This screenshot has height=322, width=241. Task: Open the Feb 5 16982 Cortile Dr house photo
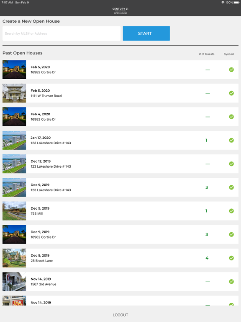[x=14, y=70]
